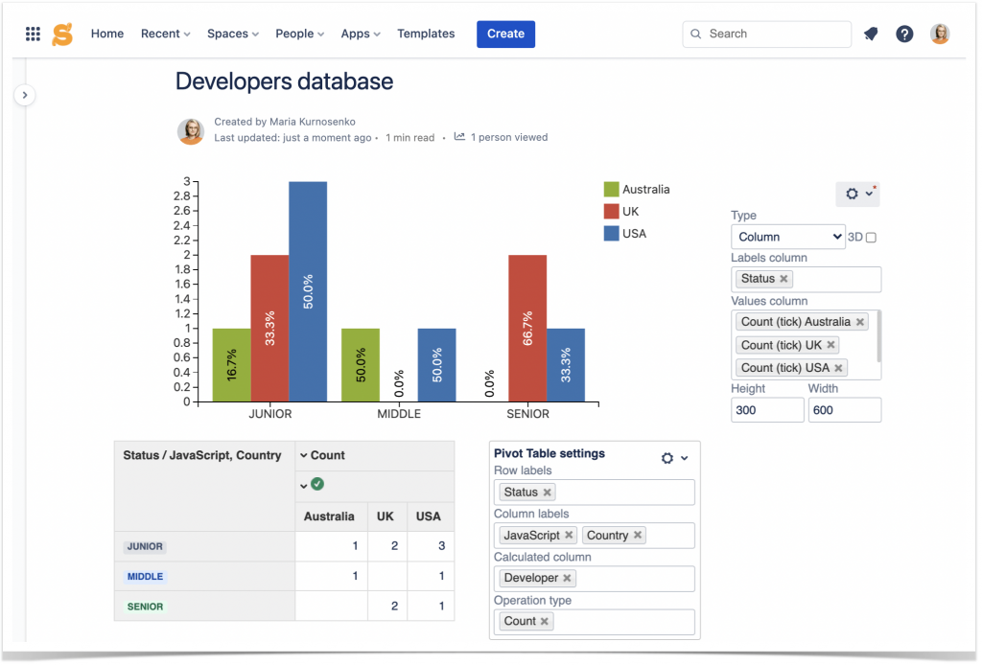Click the blue Create button
The image size is (982, 665).
point(505,34)
